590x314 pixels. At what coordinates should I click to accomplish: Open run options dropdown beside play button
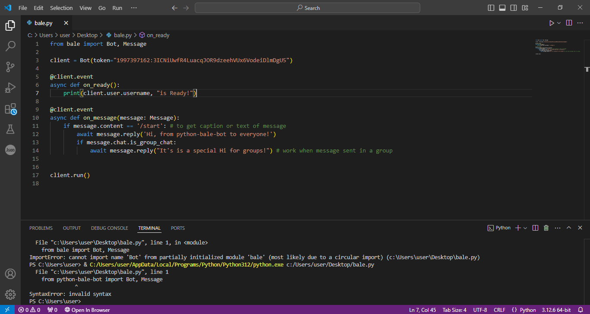click(x=559, y=23)
